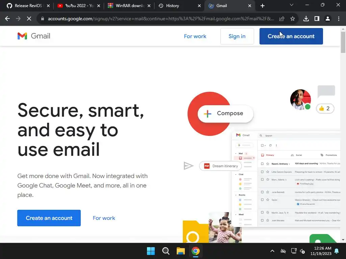346x259 pixels.
Task: Open Windows taskbar search
Action: point(166,251)
